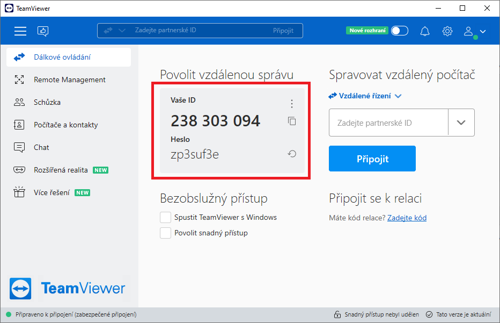Select Remote Management in sidebar
Image resolution: width=500 pixels, height=323 pixels.
pos(69,80)
